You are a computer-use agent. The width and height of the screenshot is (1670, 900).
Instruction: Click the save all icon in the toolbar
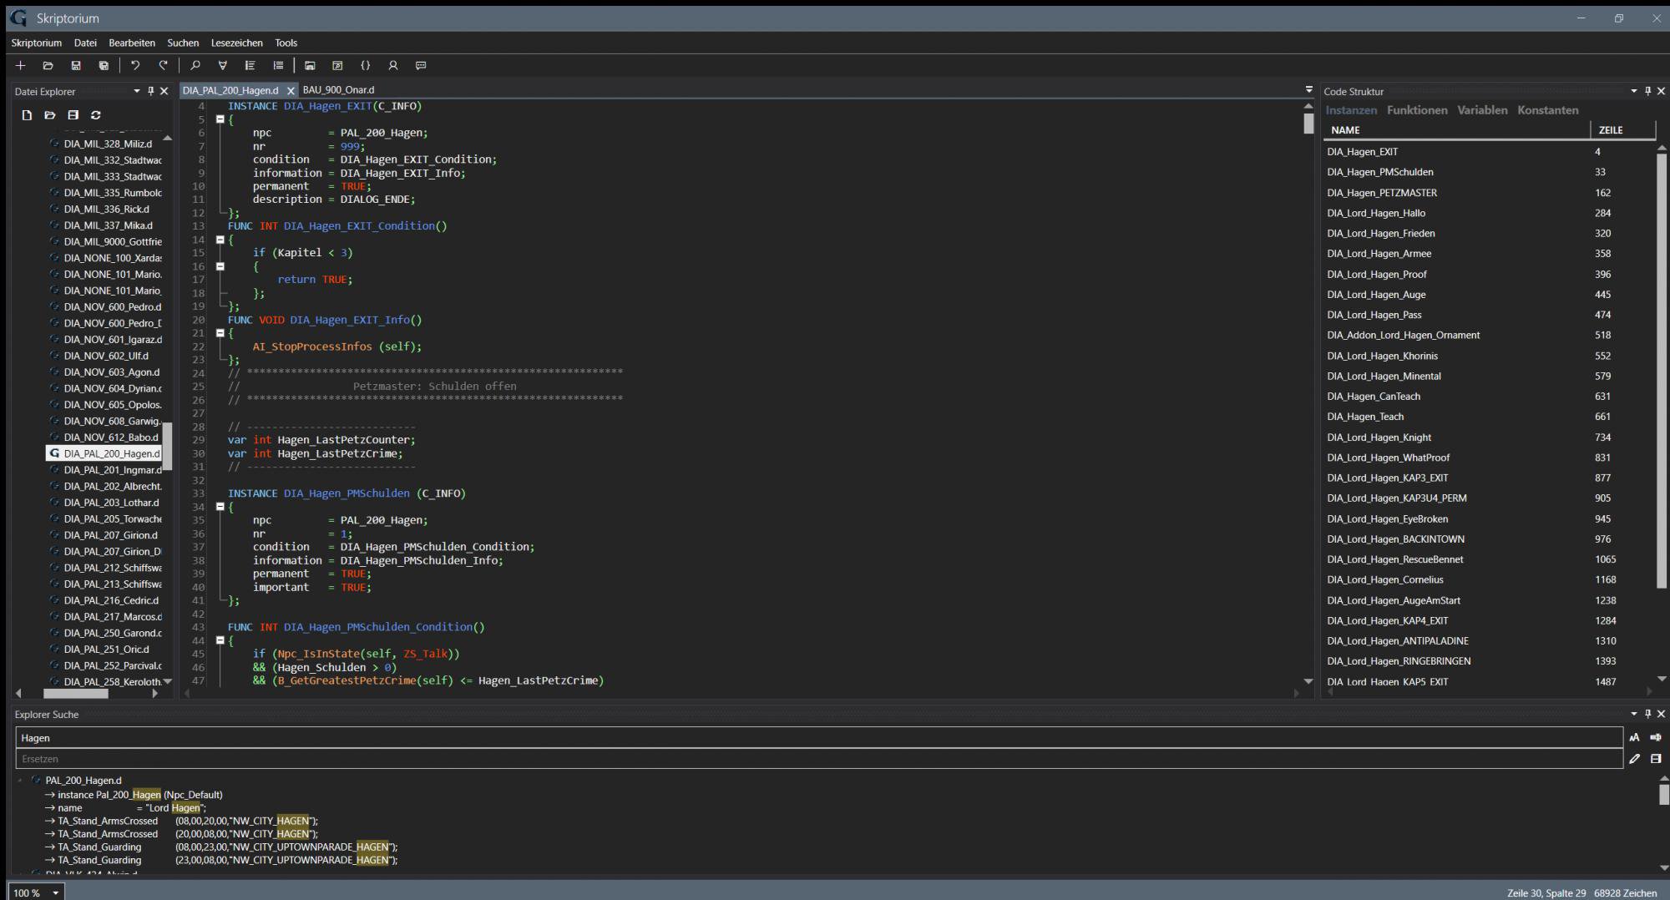(x=104, y=65)
